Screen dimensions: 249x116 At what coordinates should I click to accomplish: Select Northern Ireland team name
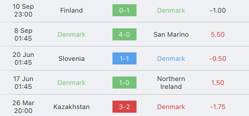click(x=171, y=83)
